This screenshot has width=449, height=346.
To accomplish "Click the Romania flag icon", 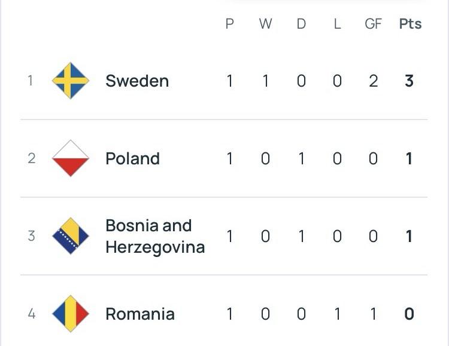I will point(71,314).
